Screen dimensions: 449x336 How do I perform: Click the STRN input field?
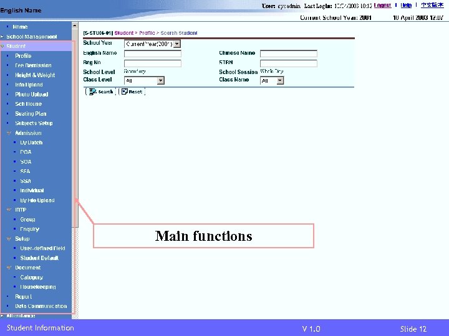point(289,63)
